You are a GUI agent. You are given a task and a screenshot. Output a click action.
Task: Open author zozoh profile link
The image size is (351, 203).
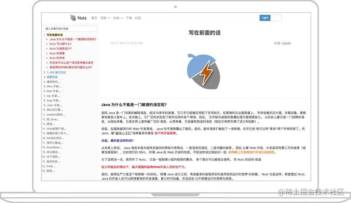coord(286,43)
